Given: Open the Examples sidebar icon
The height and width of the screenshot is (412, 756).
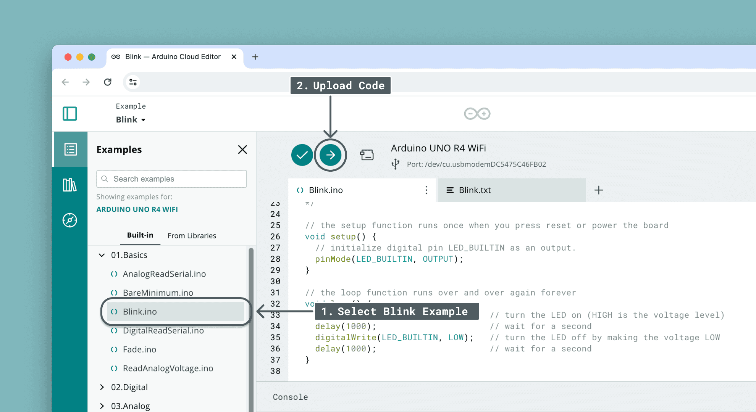Looking at the screenshot, I should pyautogui.click(x=70, y=150).
